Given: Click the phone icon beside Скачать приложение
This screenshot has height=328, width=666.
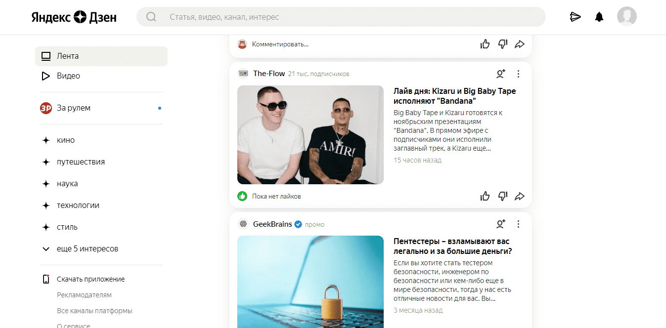Looking at the screenshot, I should tap(46, 279).
